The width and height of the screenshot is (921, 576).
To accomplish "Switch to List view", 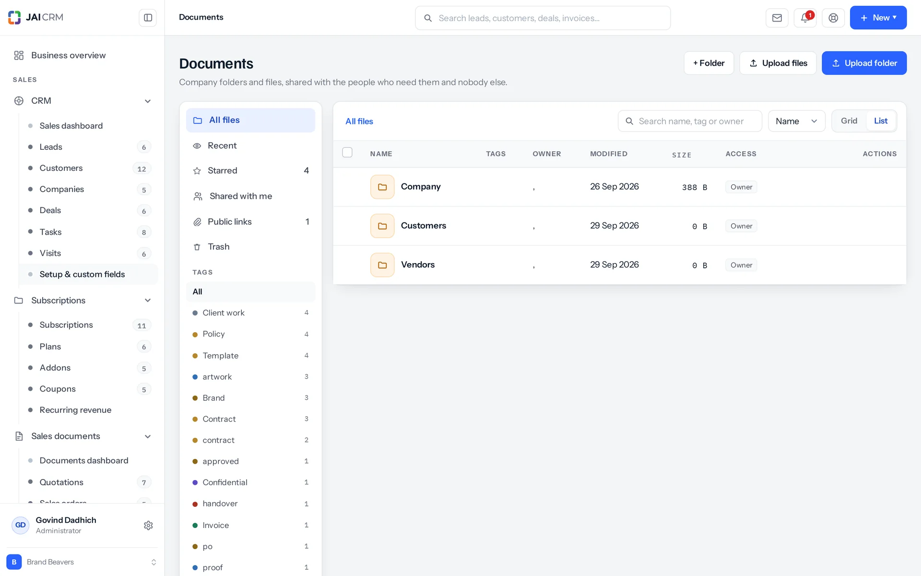I will pyautogui.click(x=880, y=121).
